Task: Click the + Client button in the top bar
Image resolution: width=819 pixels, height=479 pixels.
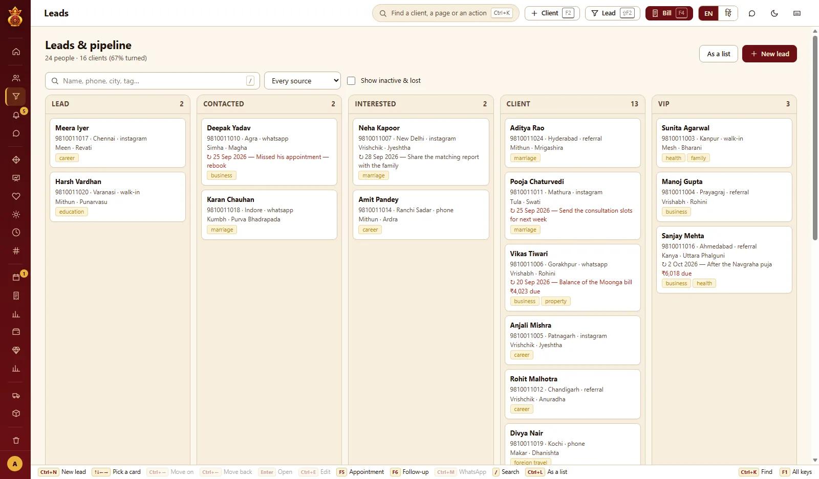Action: pyautogui.click(x=552, y=13)
